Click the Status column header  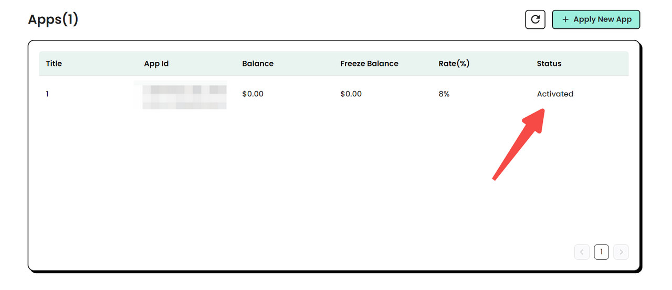click(x=549, y=63)
